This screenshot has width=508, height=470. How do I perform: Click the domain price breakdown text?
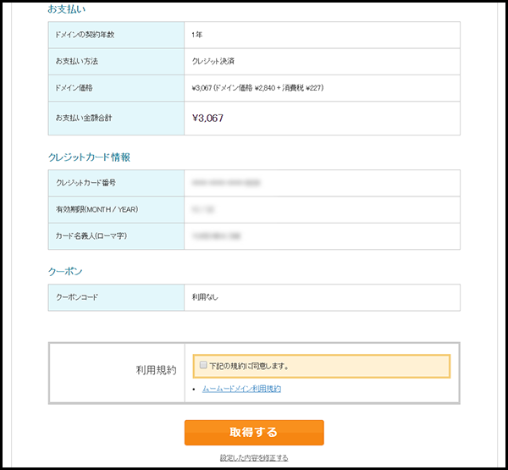(x=257, y=87)
